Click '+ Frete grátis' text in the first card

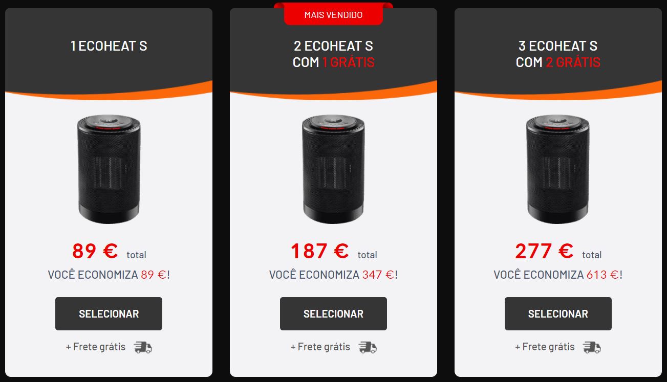click(96, 347)
